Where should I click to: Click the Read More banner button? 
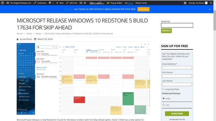coord(143,9)
